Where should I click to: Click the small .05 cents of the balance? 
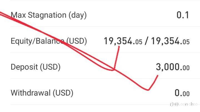[185, 42]
